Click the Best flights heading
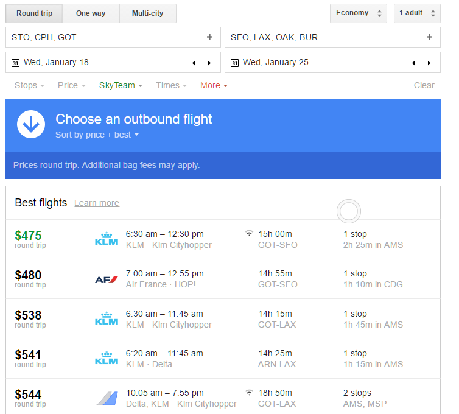Viewport: 459px width, 414px height. [x=41, y=203]
